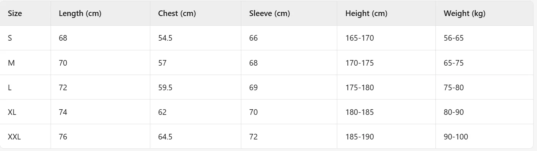Image resolution: width=537 pixels, height=151 pixels.
Task: Click the weight range 75-80
Action: (453, 88)
